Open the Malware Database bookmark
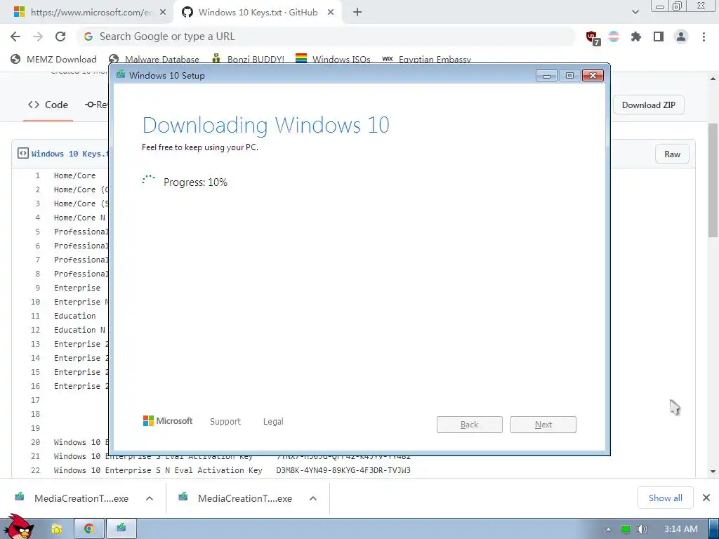 pyautogui.click(x=154, y=59)
